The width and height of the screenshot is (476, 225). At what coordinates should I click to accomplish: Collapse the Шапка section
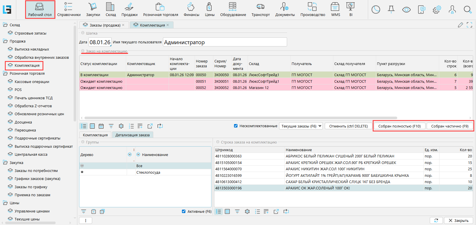pos(83,33)
